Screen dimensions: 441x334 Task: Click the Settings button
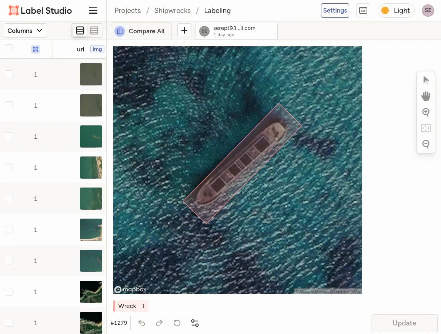point(335,11)
